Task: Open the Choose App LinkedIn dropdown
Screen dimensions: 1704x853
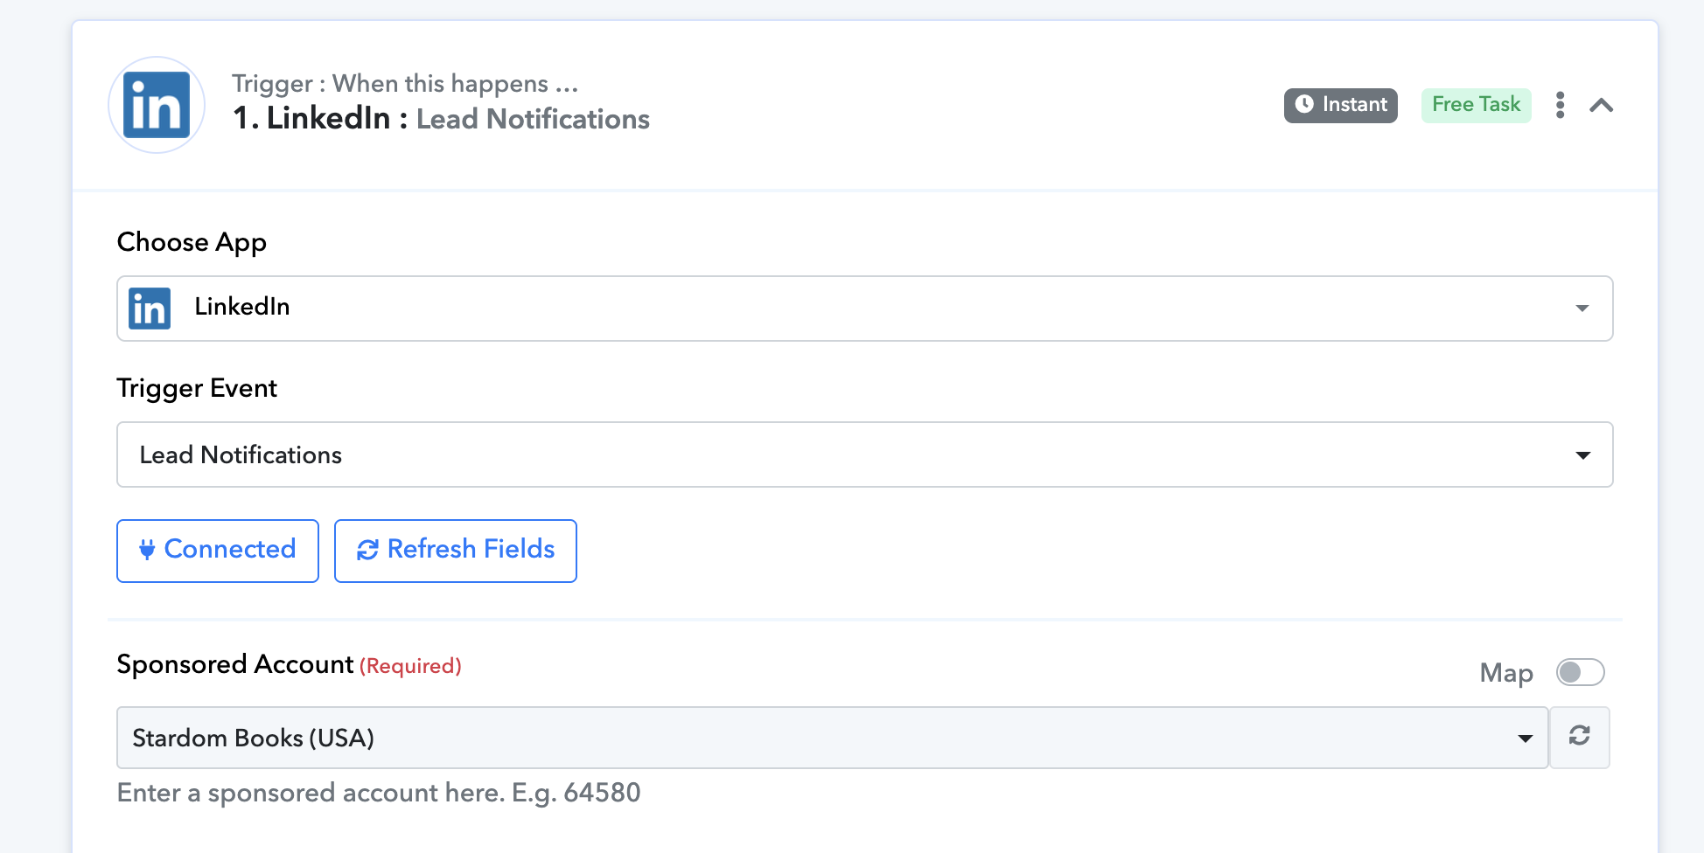Action: 863,309
